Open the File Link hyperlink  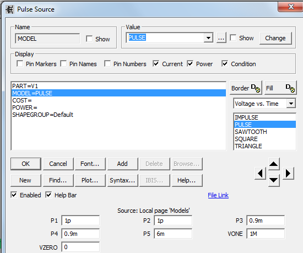(218, 195)
